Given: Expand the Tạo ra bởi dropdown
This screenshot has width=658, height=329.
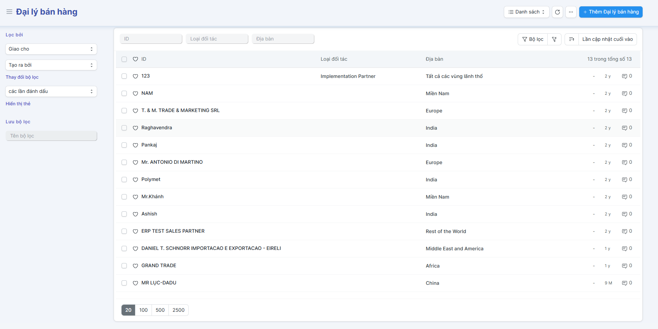Looking at the screenshot, I should (x=51, y=65).
